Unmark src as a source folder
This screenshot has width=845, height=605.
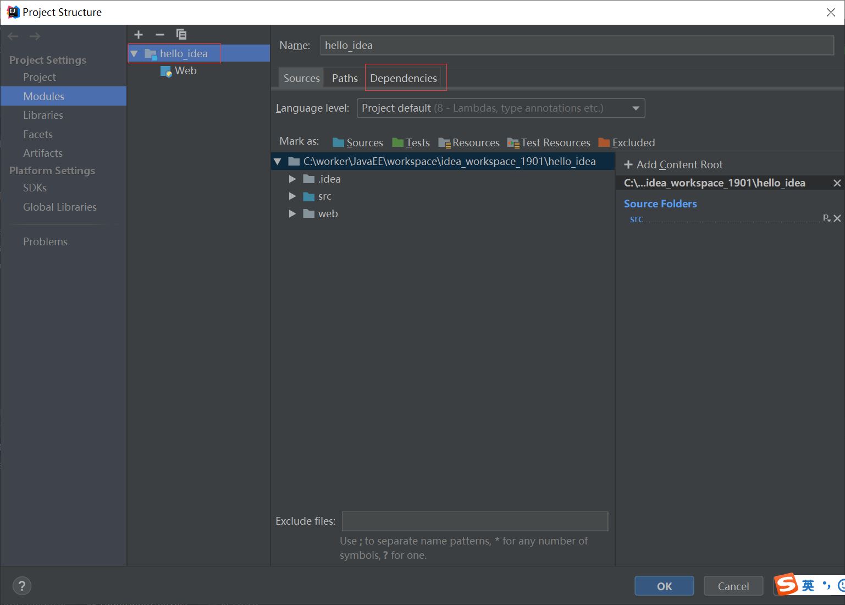837,218
